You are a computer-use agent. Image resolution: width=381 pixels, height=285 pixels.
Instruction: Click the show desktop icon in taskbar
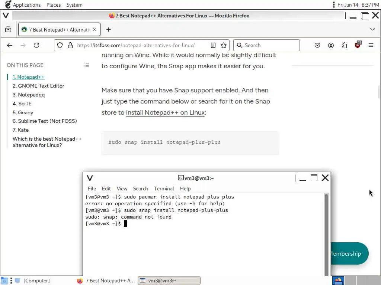click(4, 281)
